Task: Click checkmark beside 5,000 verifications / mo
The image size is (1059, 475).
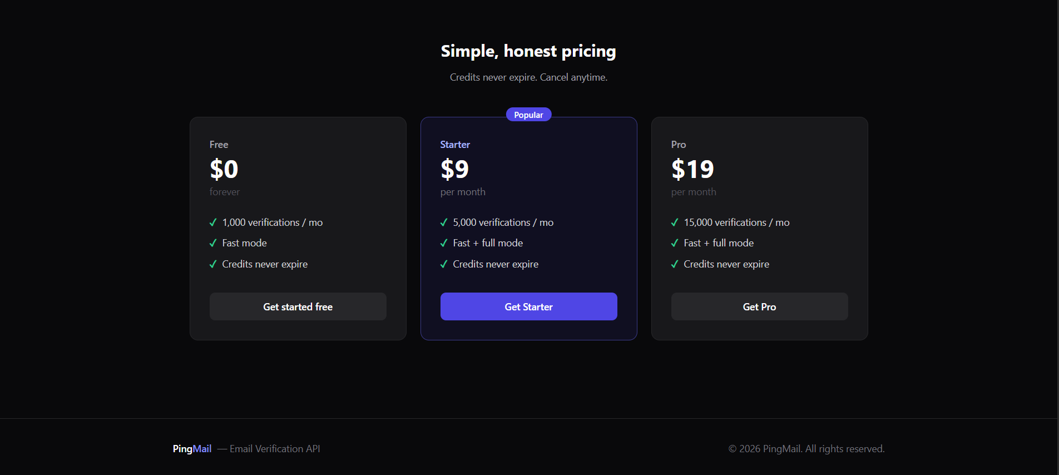Action: [444, 222]
